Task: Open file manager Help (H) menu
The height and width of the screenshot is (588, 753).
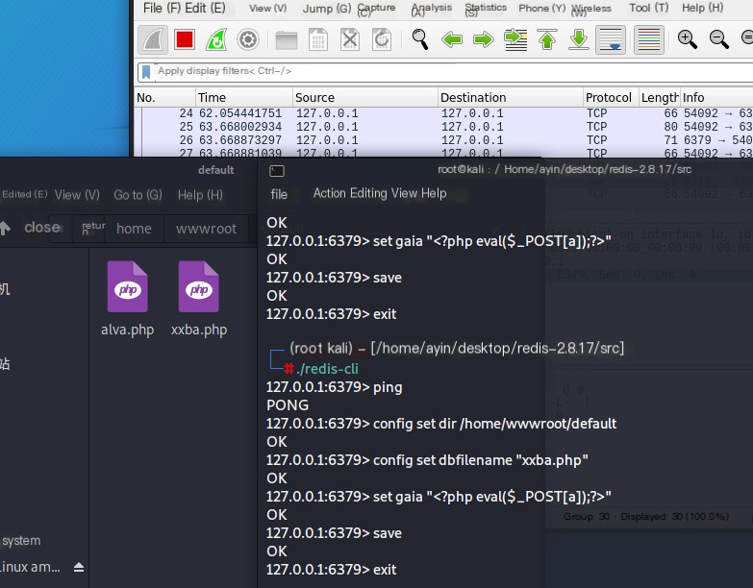Action: tap(200, 195)
